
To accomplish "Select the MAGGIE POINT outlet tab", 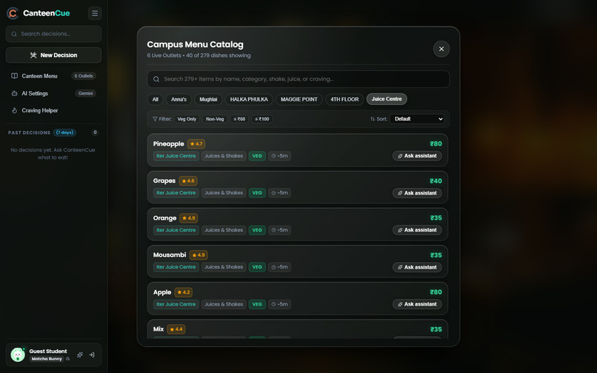I will 299,99.
